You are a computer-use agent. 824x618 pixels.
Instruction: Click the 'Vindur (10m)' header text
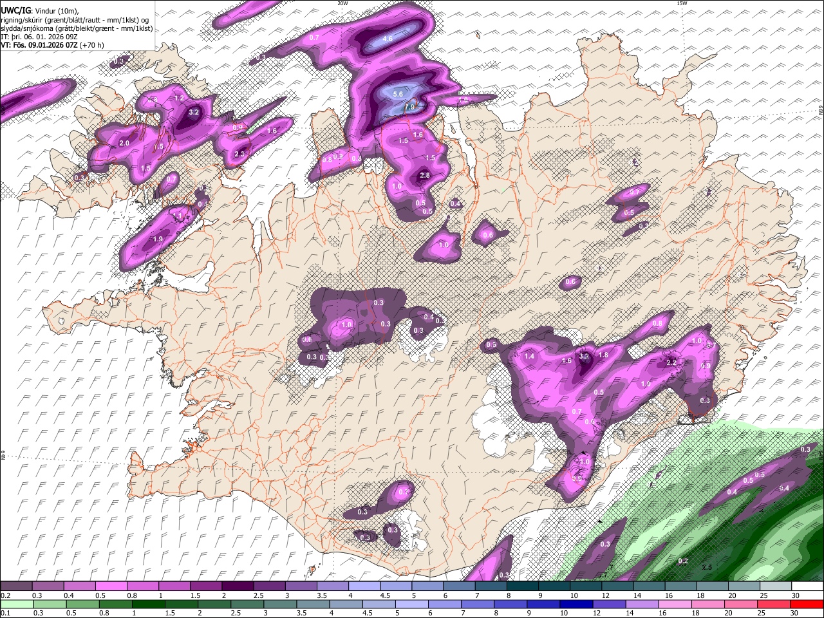(55, 11)
